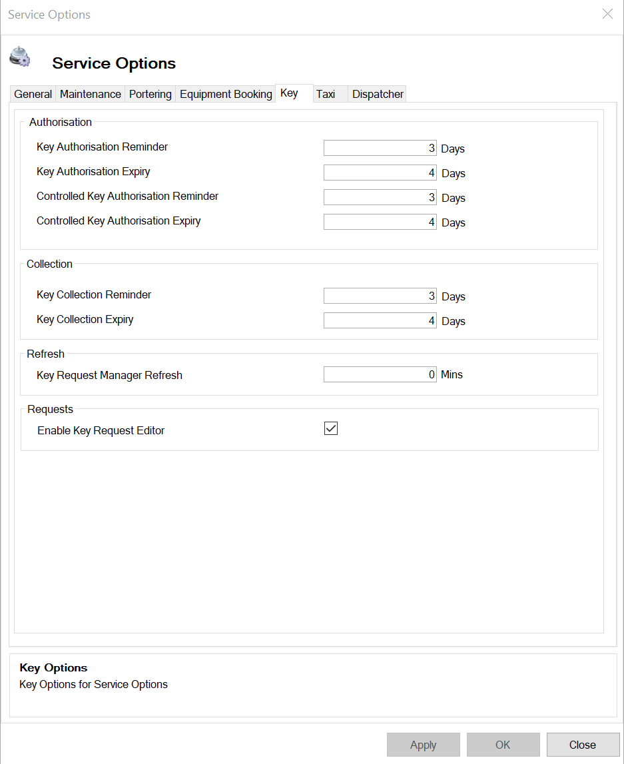Open the Taxi tab
The image size is (624, 764).
pos(326,94)
